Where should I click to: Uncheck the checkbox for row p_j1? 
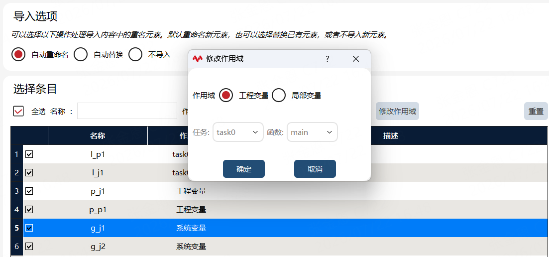tap(29, 191)
